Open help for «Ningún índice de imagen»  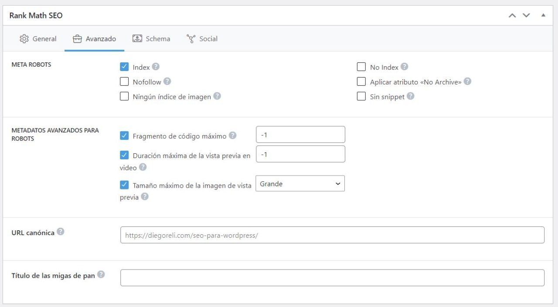point(217,96)
